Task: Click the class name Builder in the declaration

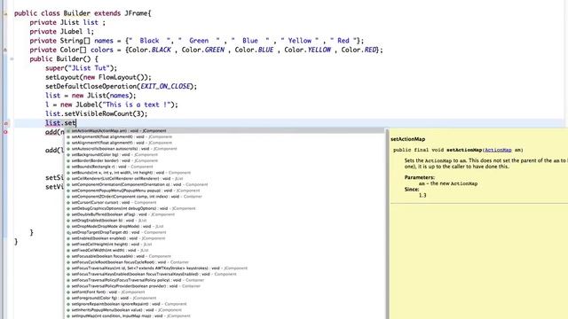Action: 77,13
